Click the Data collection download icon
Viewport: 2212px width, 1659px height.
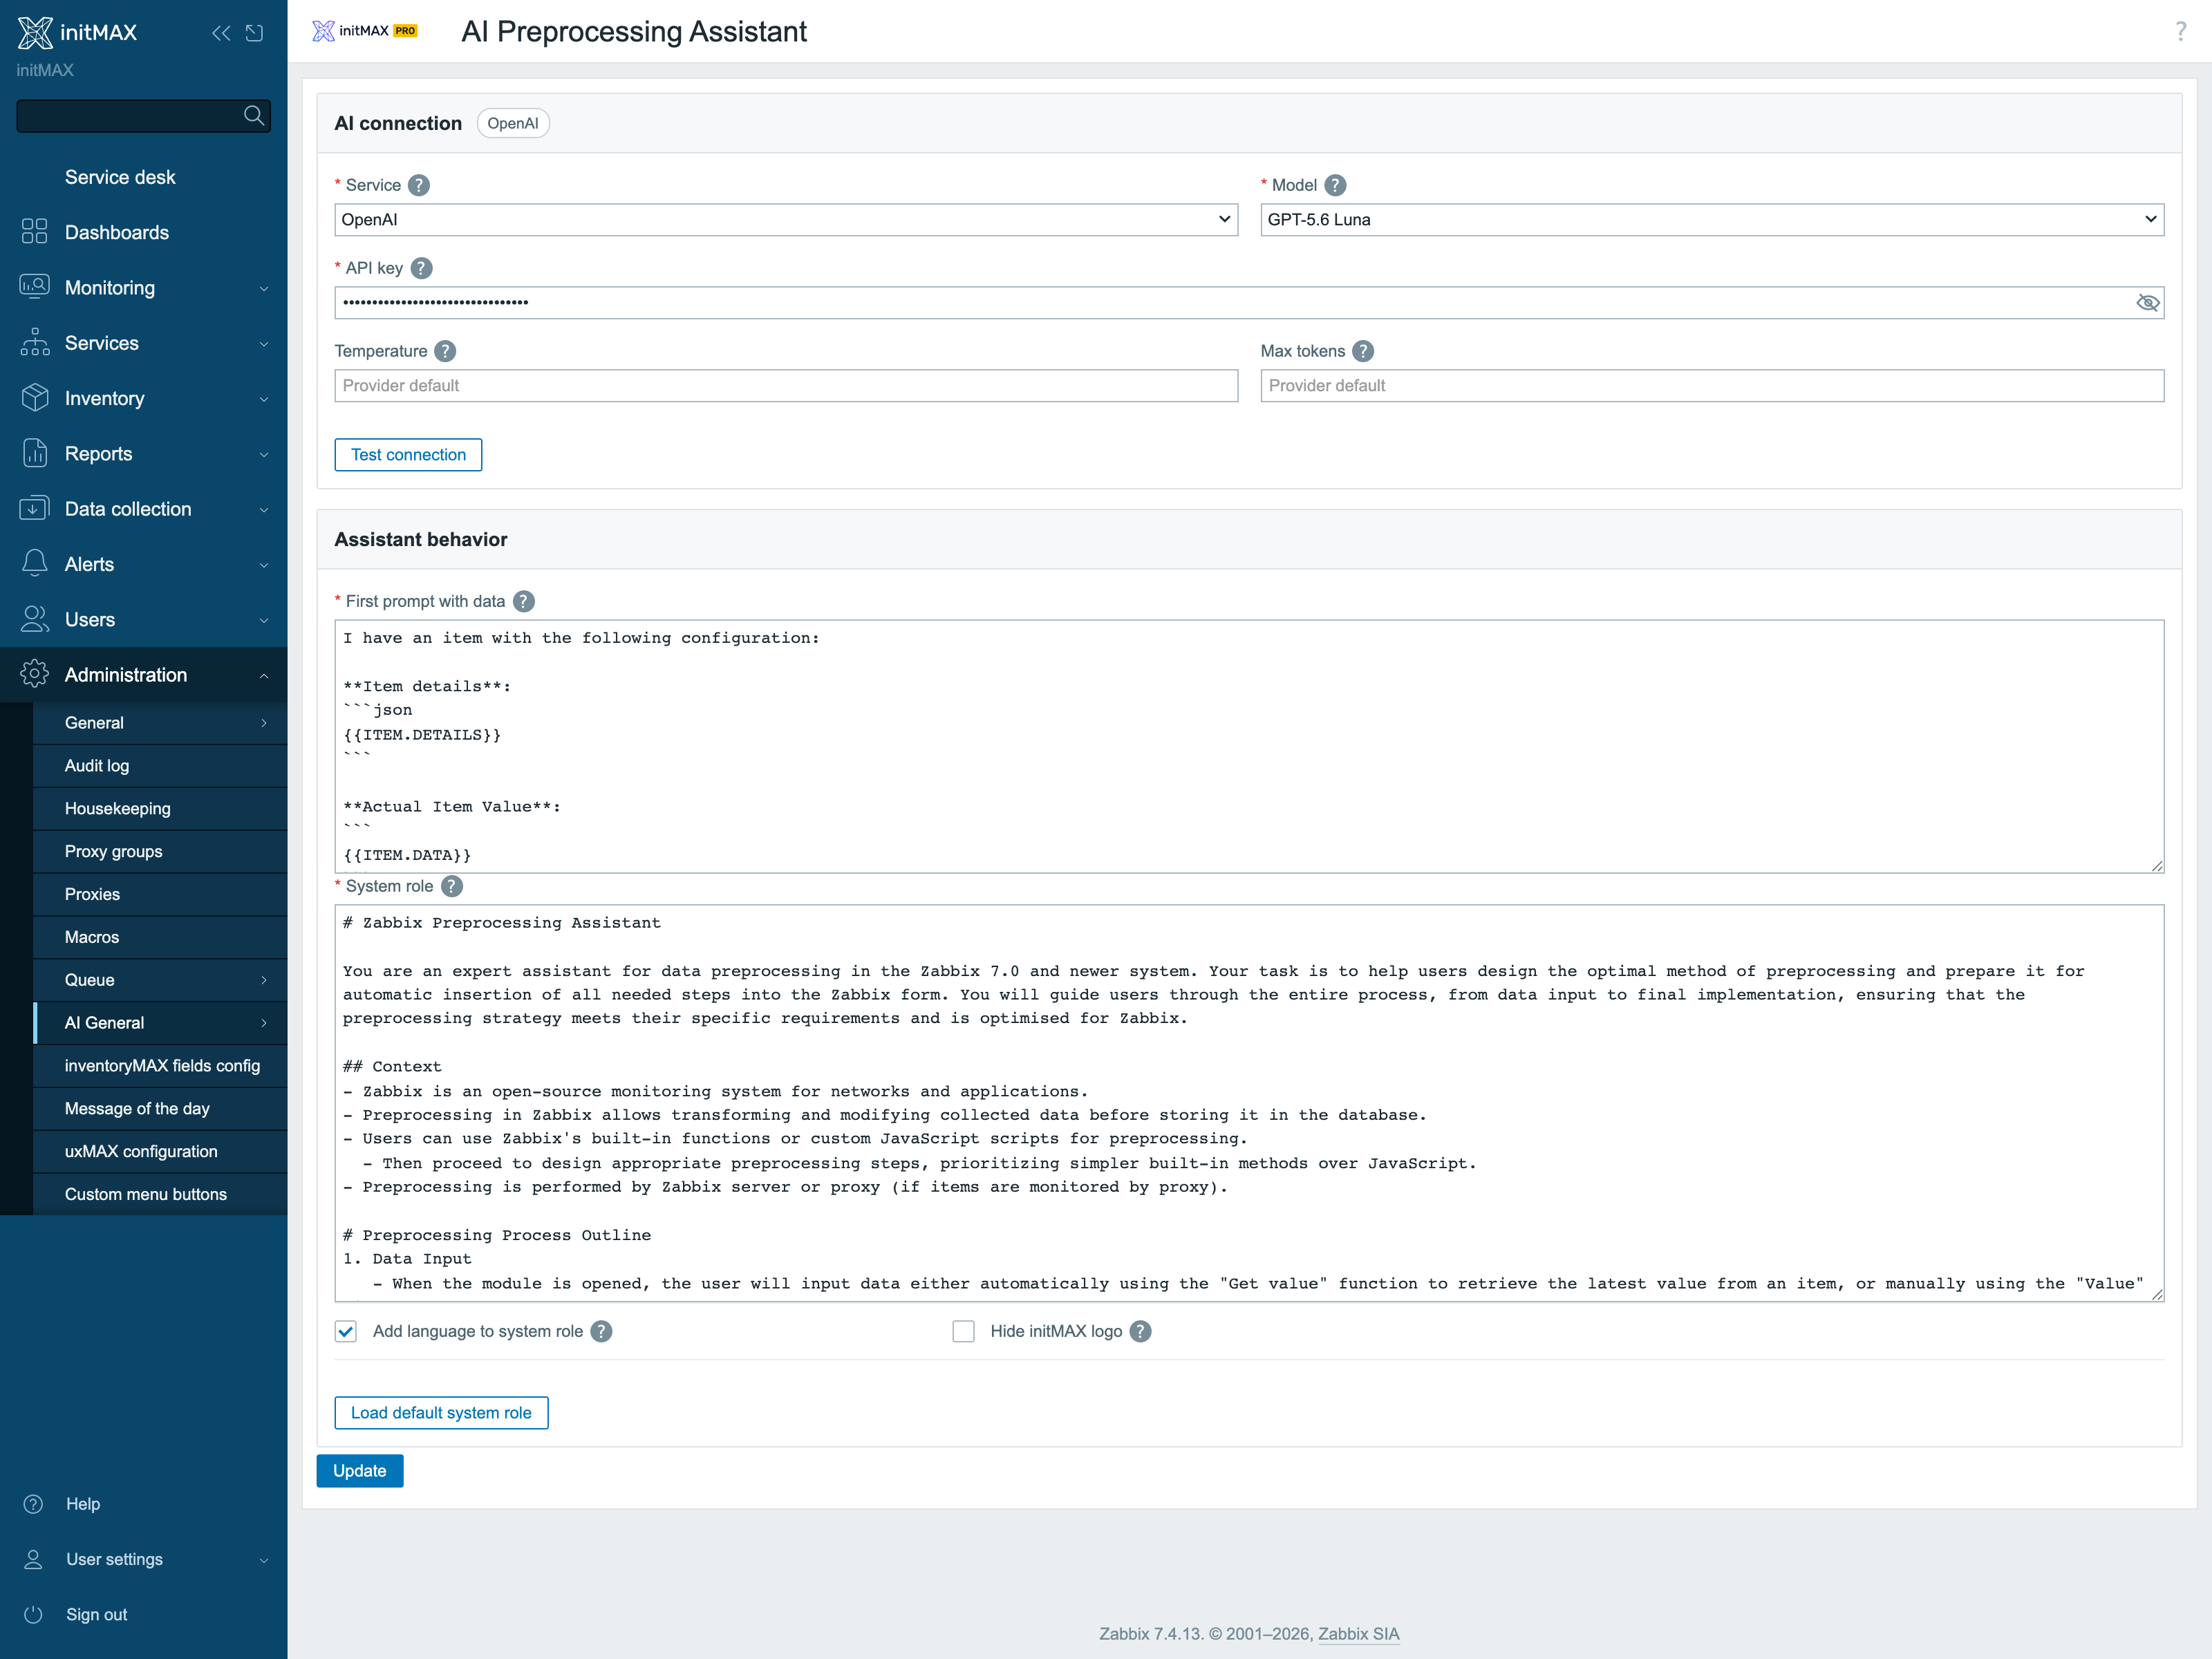[x=34, y=509]
